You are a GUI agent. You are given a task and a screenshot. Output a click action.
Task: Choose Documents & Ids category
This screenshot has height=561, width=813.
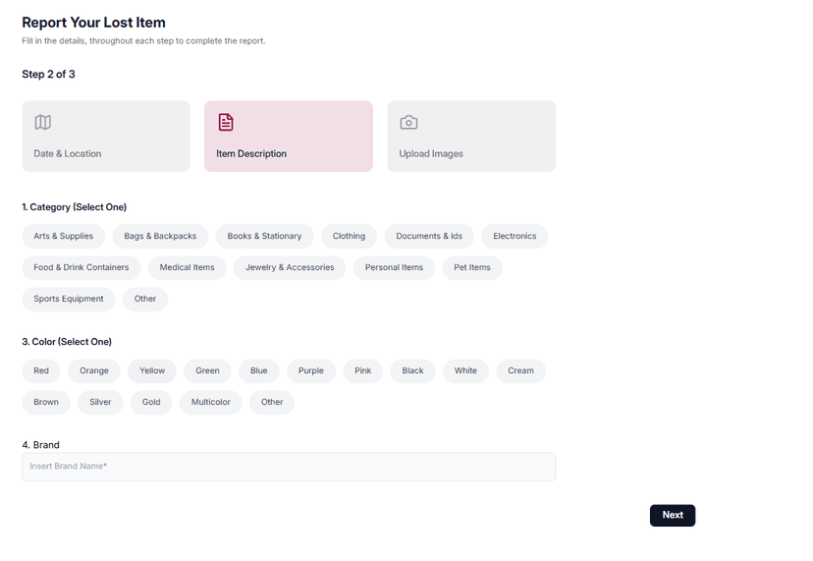coord(429,236)
